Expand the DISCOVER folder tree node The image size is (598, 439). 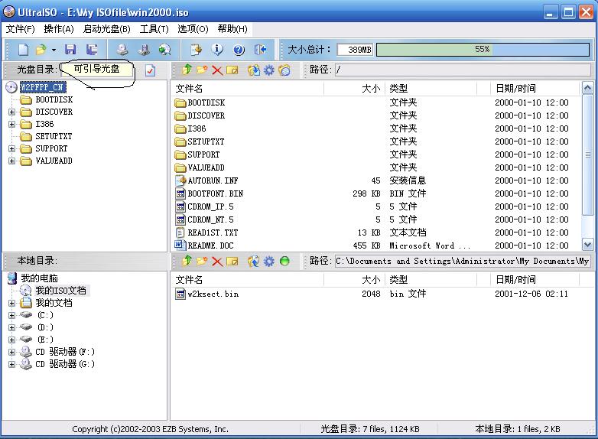tap(11, 112)
